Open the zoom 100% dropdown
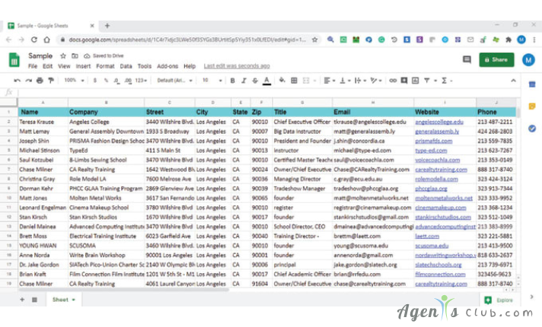Viewport: 542px width, 327px height. coord(74,81)
